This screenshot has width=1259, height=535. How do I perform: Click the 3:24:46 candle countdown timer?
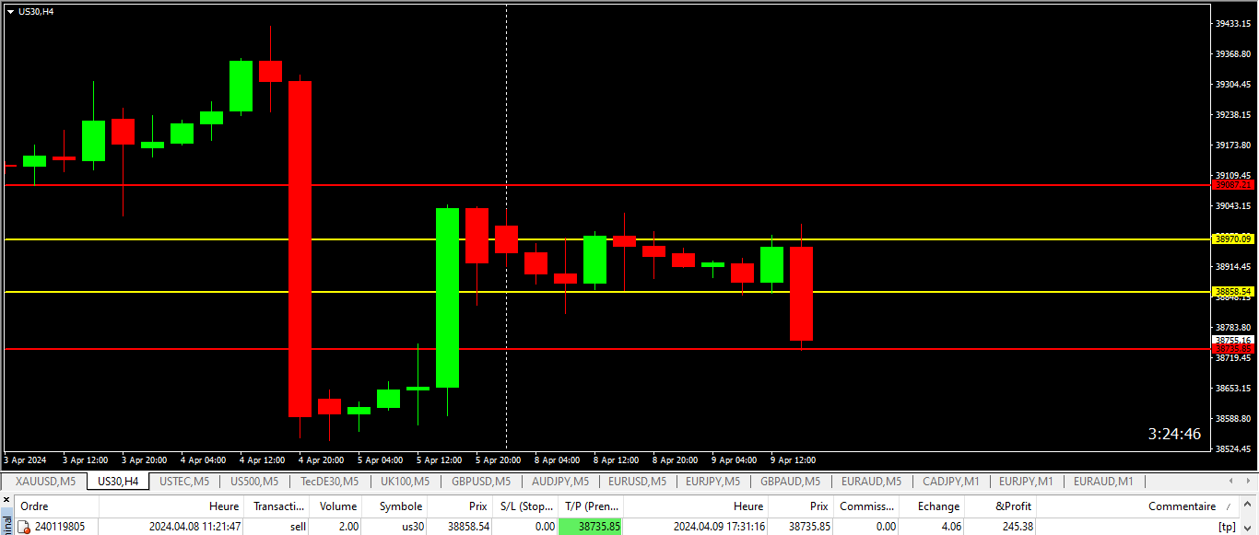point(1174,434)
